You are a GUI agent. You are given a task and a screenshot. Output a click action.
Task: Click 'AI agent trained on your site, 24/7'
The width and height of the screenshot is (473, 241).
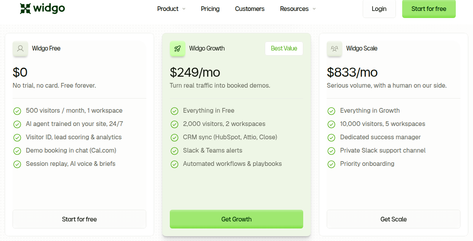75,124
